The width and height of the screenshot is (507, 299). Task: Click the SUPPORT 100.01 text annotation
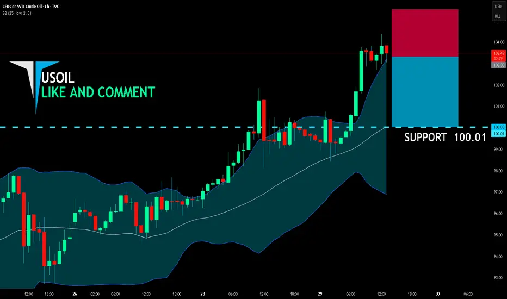445,138
